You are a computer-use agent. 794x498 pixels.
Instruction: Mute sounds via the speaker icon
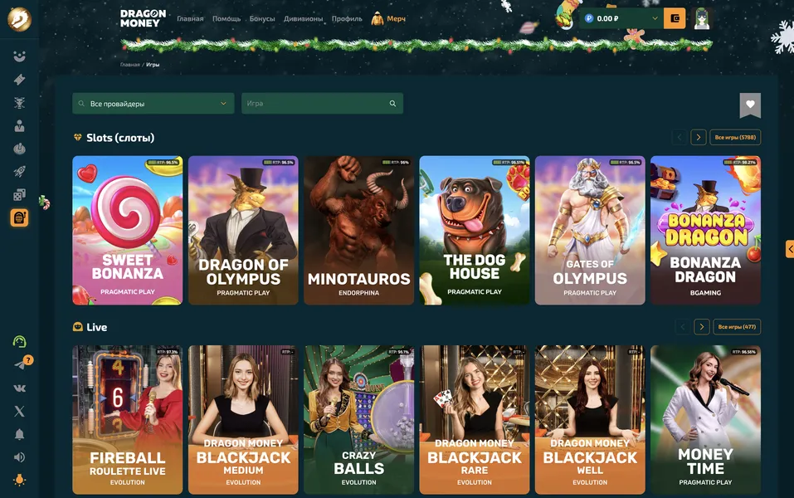tap(19, 456)
